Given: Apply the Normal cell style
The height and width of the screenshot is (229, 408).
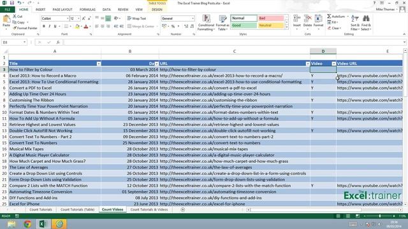Looking at the screenshot, I should pos(244,18).
